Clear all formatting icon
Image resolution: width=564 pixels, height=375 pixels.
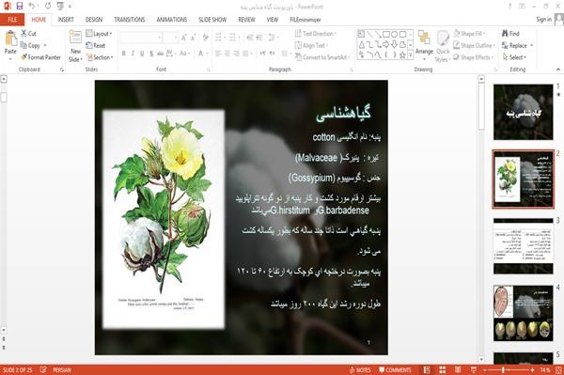point(205,37)
